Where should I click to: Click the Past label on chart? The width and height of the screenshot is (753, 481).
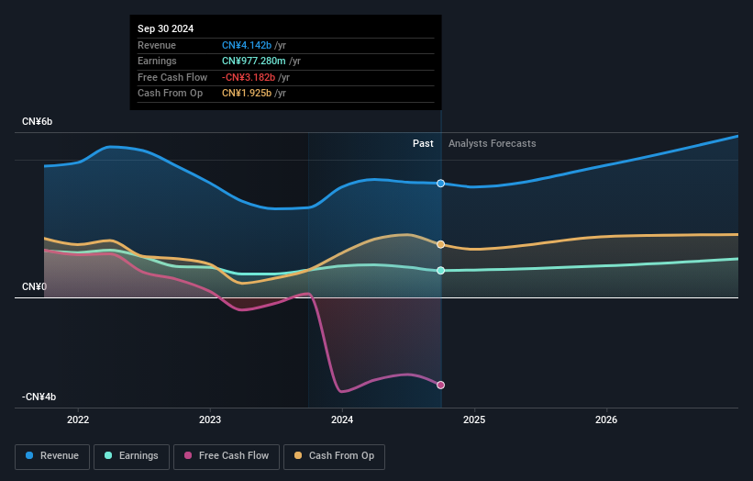423,144
